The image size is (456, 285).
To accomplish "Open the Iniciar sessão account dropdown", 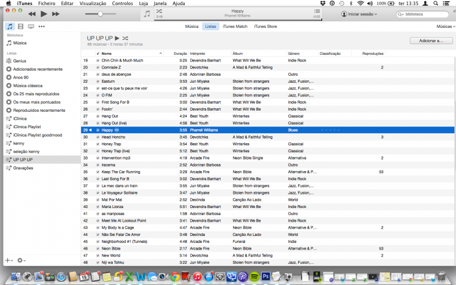I will click(359, 14).
